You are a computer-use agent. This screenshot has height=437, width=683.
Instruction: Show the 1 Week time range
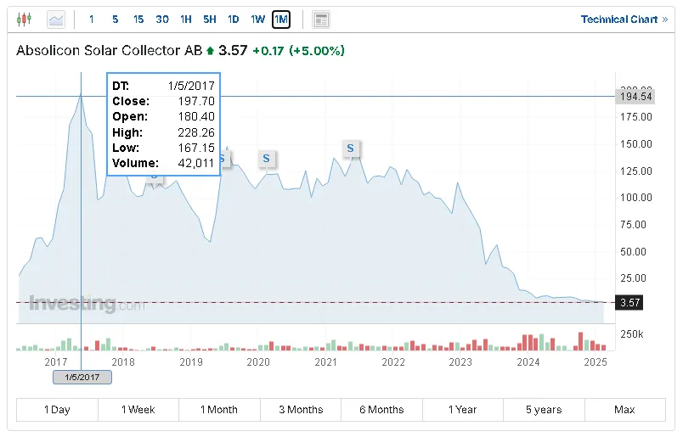point(138,410)
